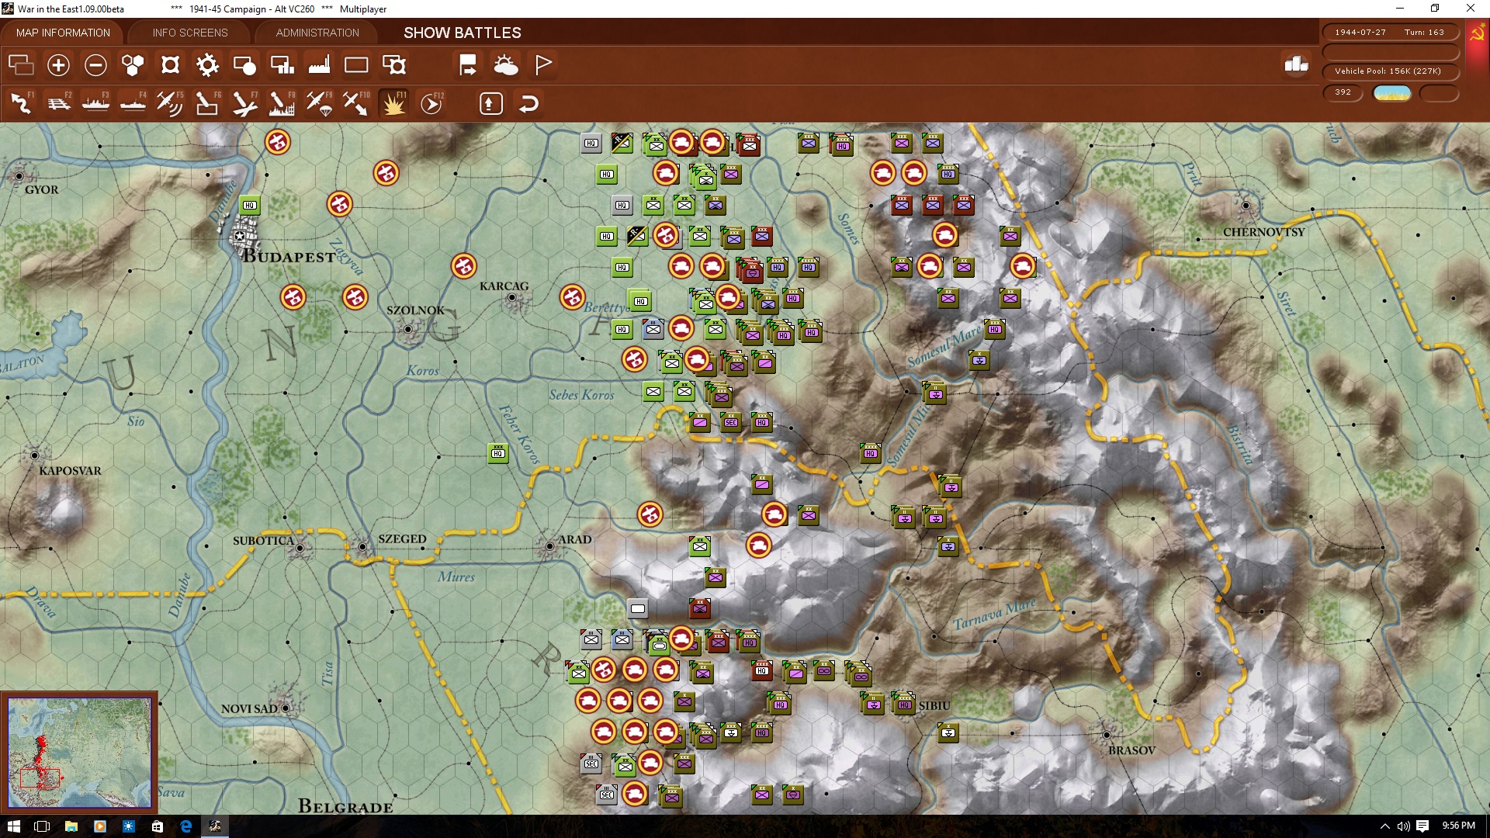Click the undo curved arrow icon

pyautogui.click(x=528, y=103)
